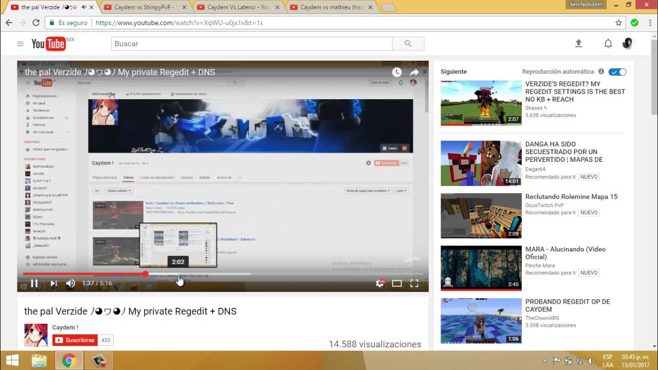Screen dimensions: 658x370
Task: Open the Chrome three-dot menu
Action: [649, 23]
